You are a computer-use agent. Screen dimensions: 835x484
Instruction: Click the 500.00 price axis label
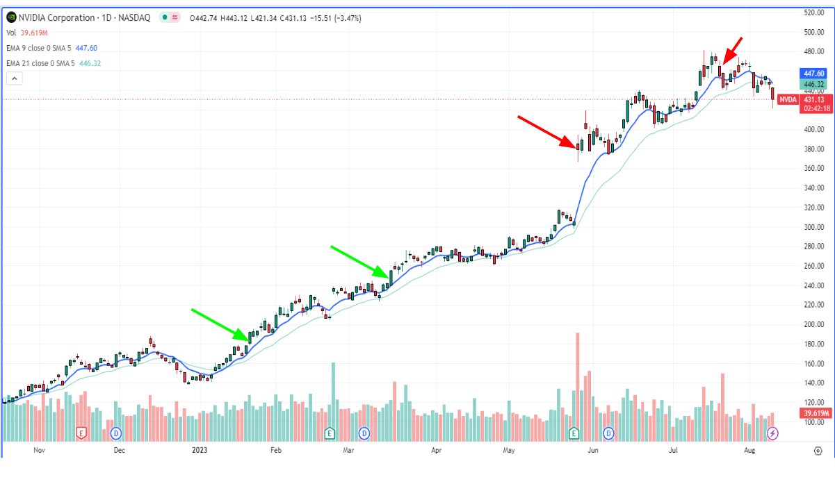[813, 32]
